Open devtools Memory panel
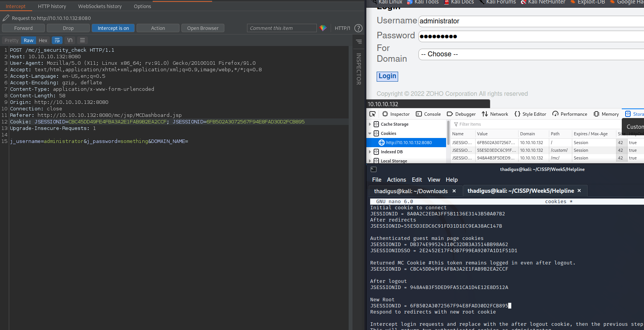644x330 pixels. click(x=606, y=114)
